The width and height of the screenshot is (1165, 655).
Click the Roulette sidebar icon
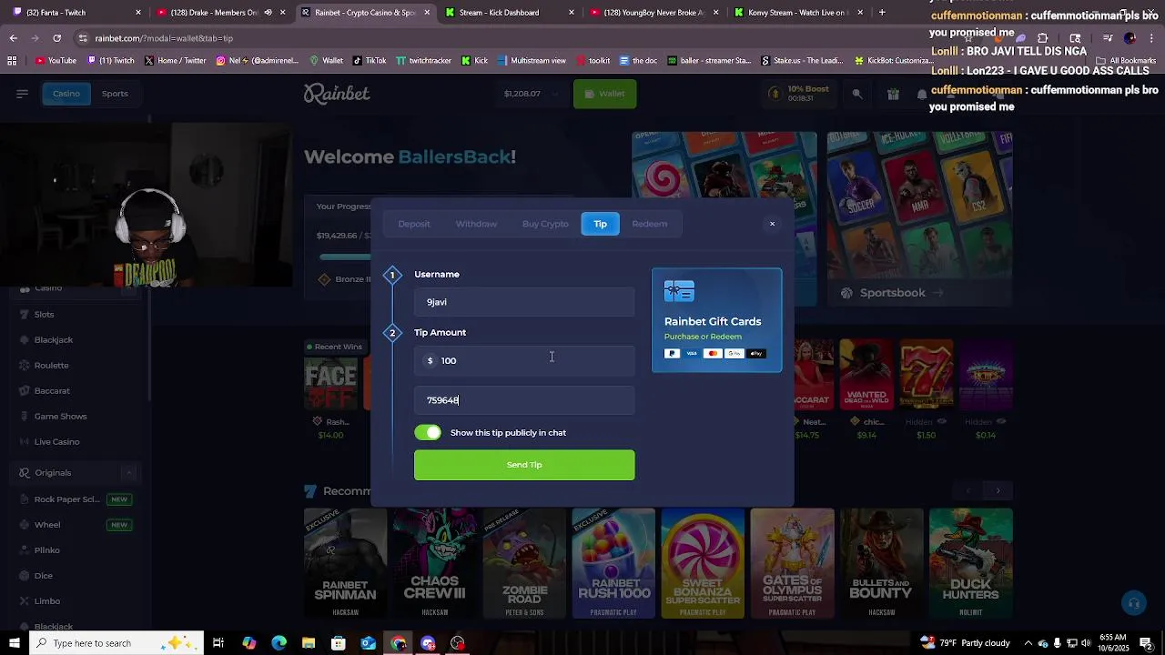(25, 365)
